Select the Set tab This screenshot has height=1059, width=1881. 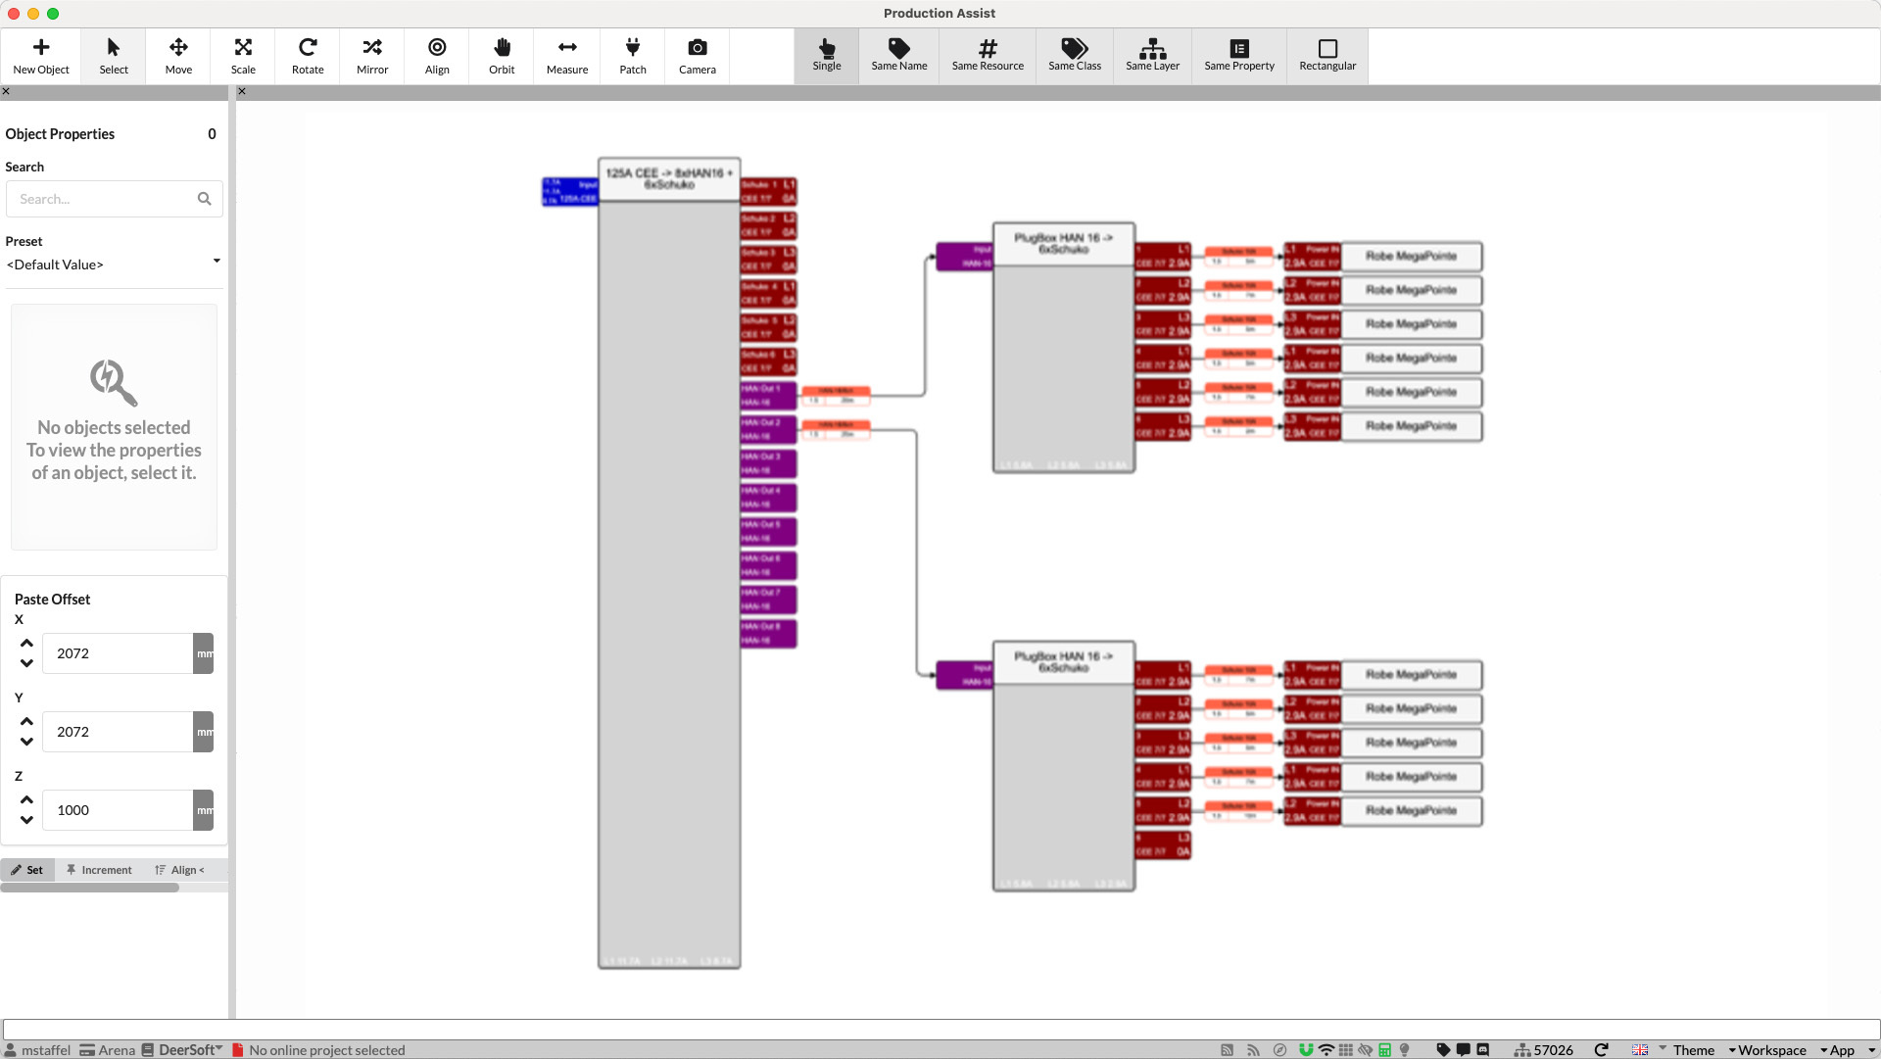click(27, 870)
